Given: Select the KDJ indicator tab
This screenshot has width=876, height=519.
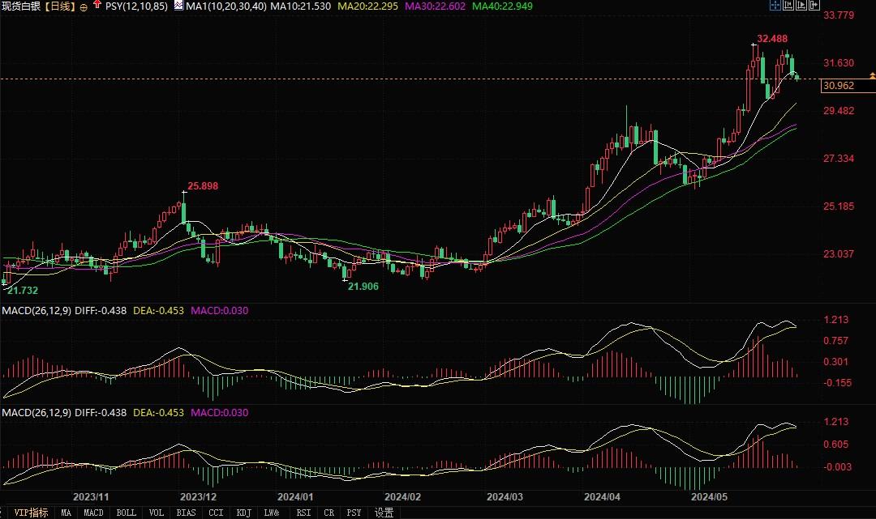Looking at the screenshot, I should click(x=243, y=513).
